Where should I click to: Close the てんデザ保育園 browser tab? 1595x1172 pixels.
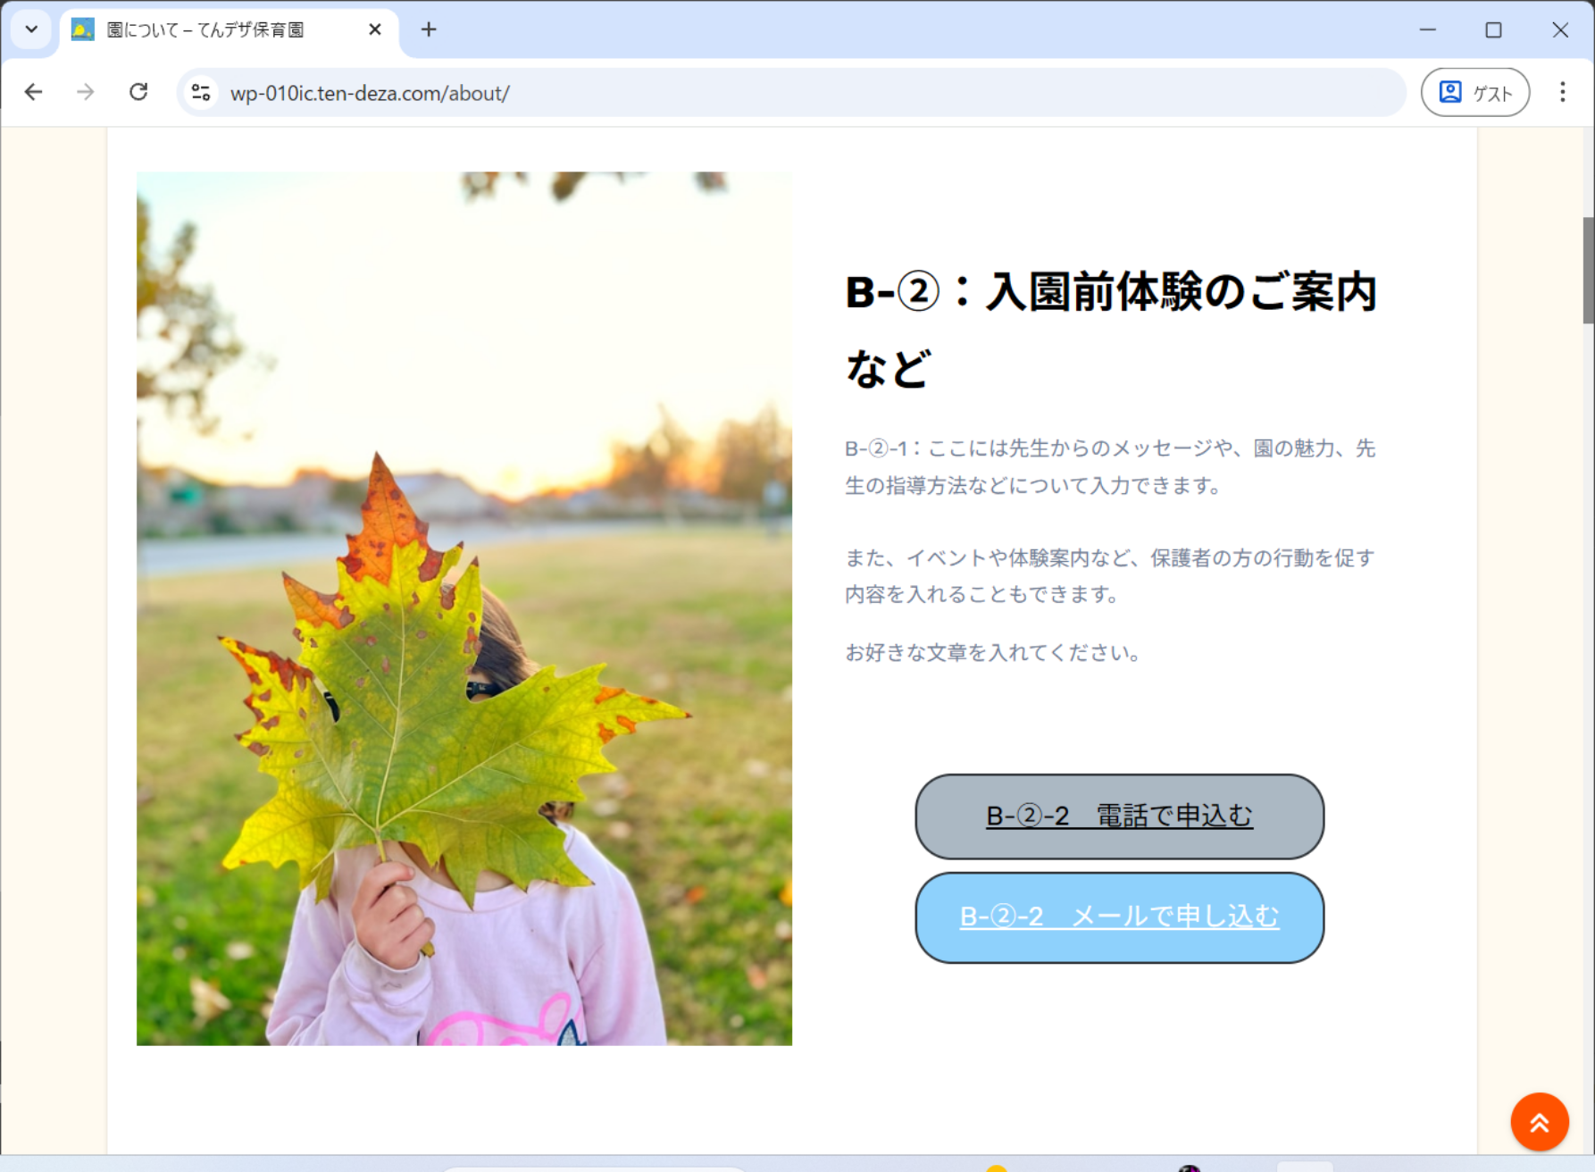pos(375,29)
